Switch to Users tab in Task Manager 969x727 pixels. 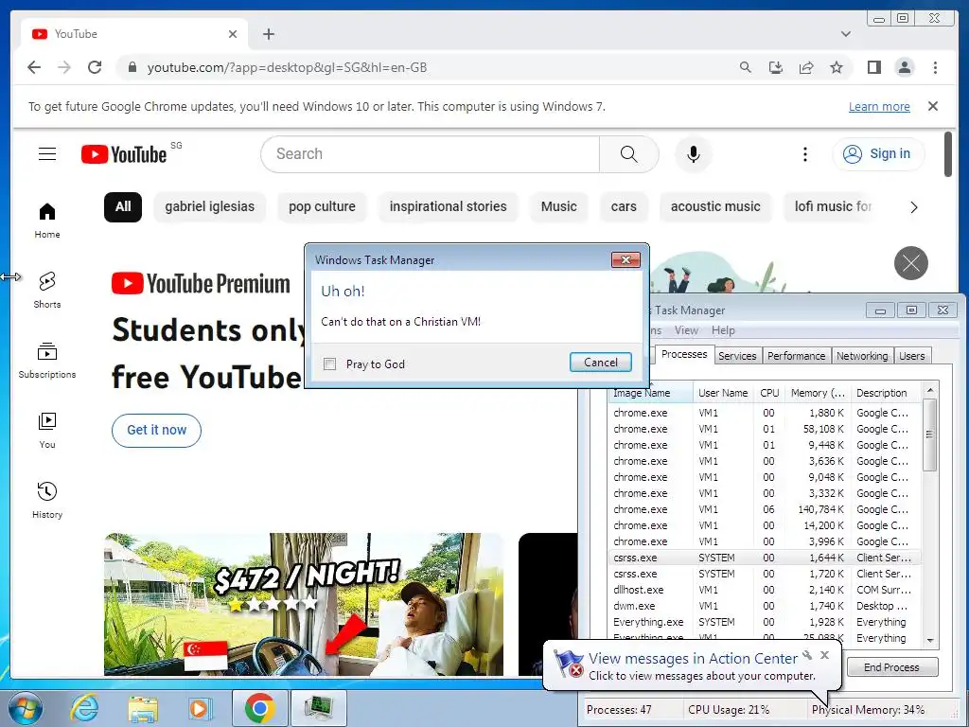tap(911, 356)
